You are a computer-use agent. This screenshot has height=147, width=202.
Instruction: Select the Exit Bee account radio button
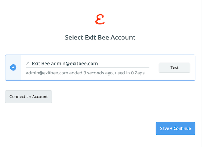(13, 68)
